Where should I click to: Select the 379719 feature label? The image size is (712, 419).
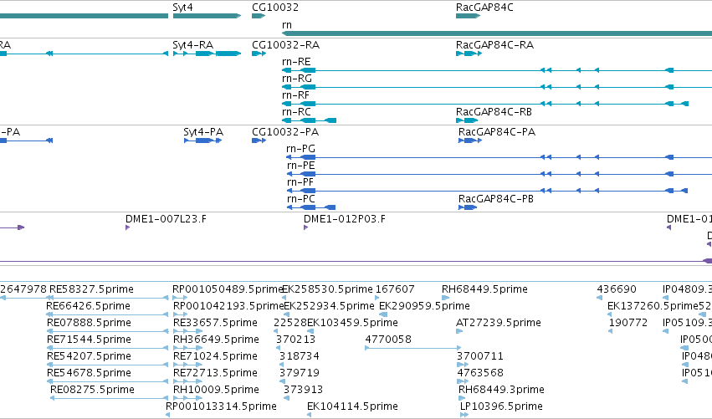[300, 373]
